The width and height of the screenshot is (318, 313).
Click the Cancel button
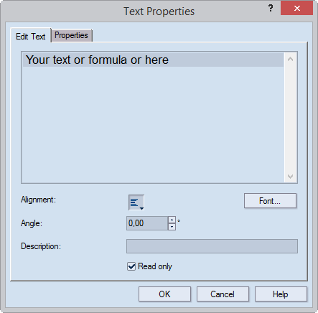(223, 294)
